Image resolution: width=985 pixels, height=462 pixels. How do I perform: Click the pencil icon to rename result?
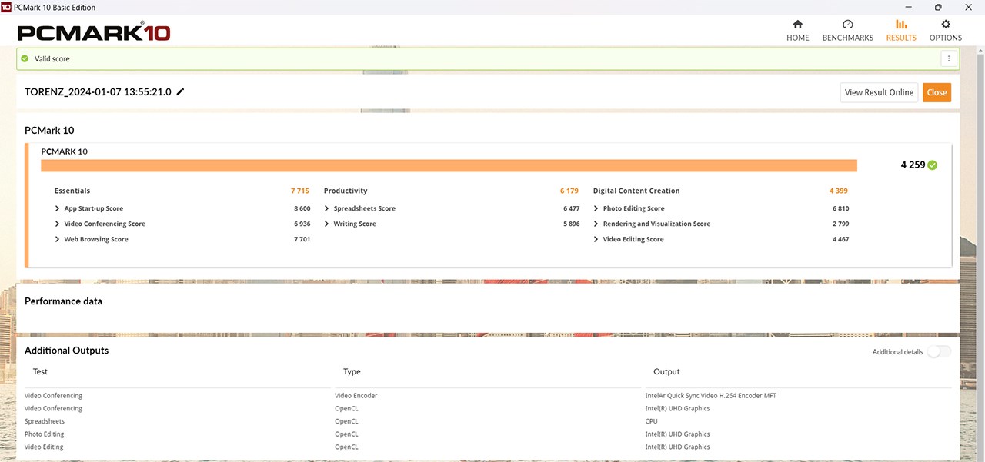tap(180, 91)
